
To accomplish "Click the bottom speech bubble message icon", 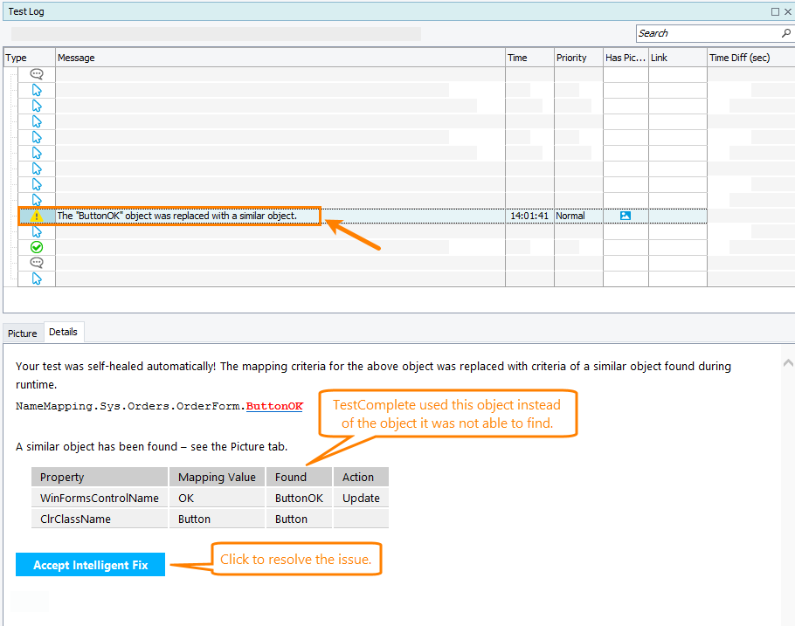I will (x=36, y=263).
